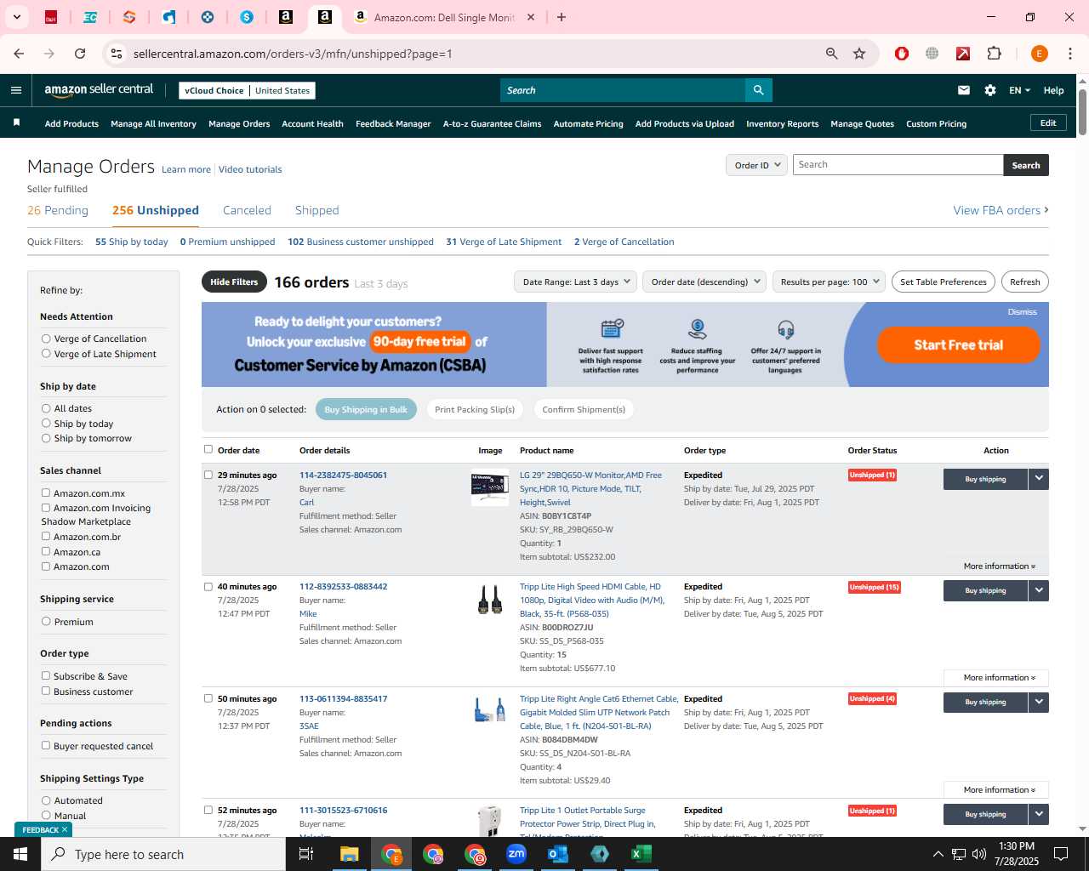Click the magnifier search button in header
Viewport: 1089px width, 871px height.
pyautogui.click(x=758, y=90)
